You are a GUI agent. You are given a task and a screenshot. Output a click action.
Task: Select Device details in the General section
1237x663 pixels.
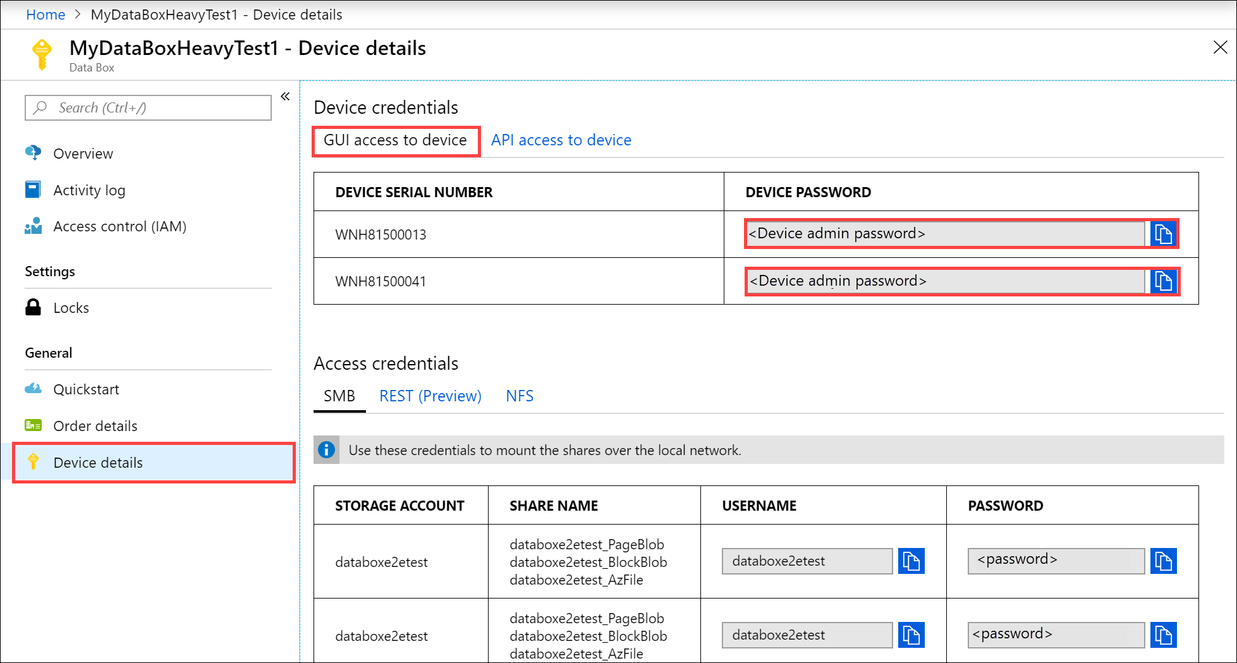point(98,462)
